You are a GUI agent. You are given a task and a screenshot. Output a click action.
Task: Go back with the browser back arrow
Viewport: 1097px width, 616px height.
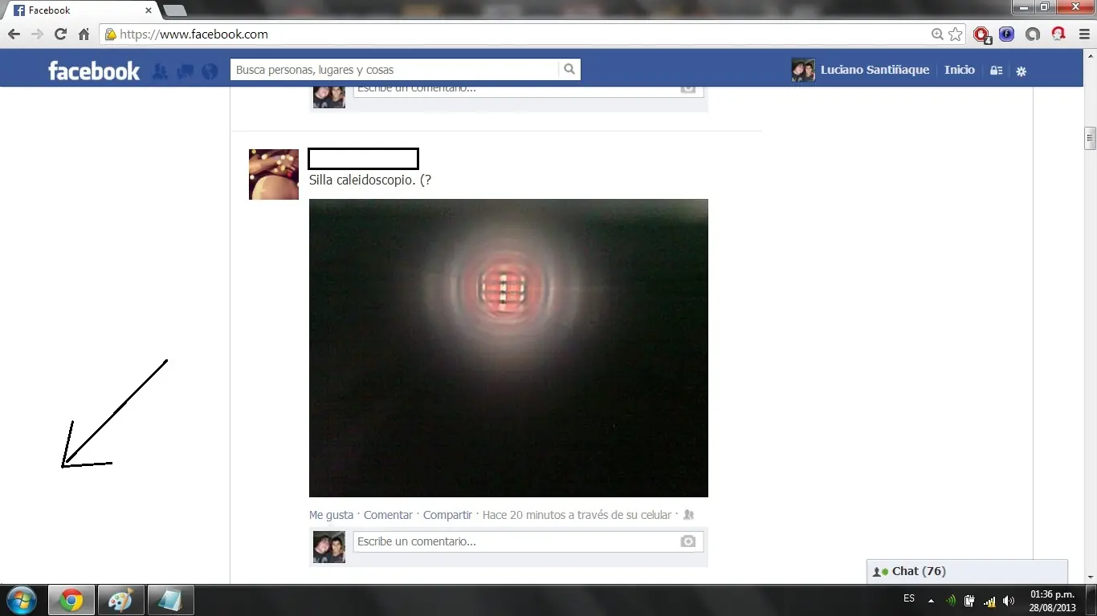[14, 34]
